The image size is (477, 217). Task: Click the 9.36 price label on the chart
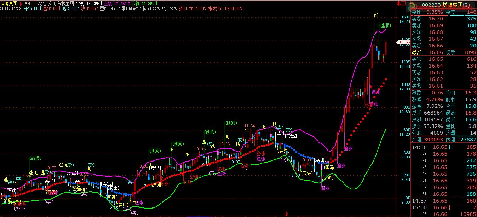(x=236, y=162)
